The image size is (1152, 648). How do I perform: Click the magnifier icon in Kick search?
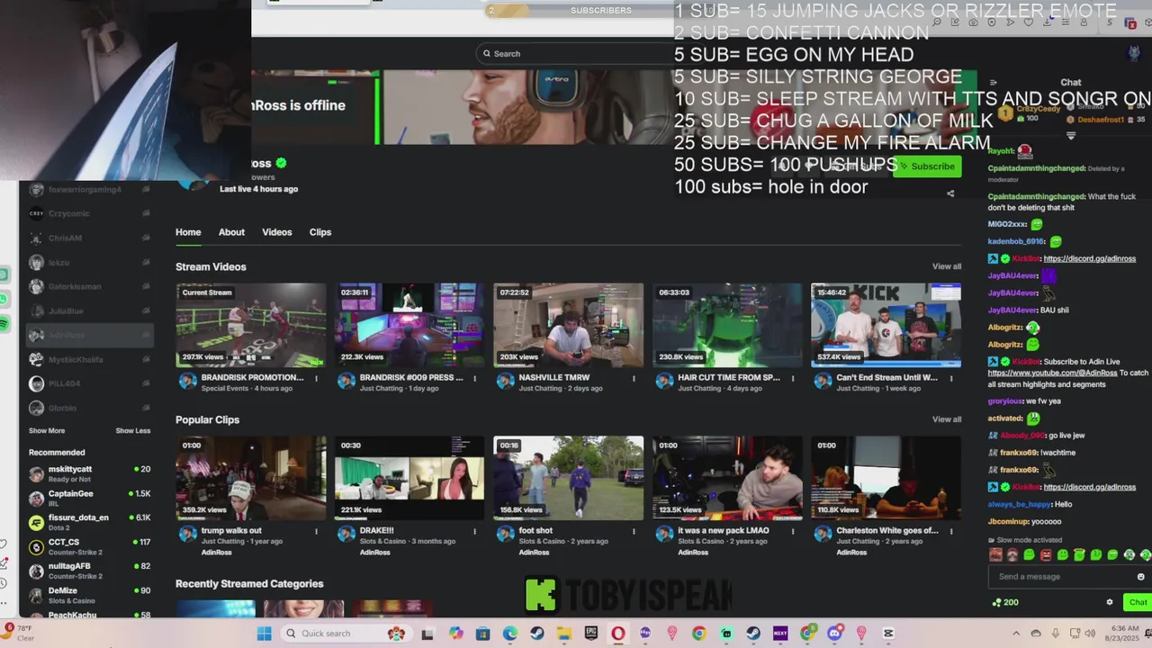[x=487, y=53]
